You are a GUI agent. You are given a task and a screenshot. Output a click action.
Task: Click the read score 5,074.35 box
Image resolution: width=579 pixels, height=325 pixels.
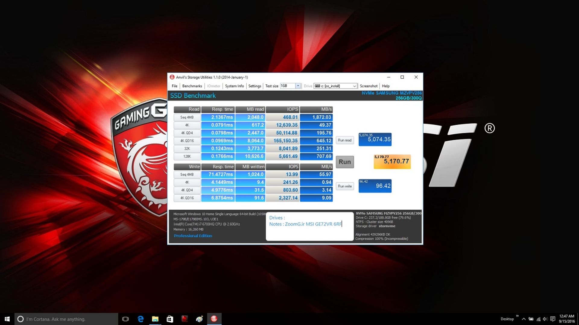(x=375, y=139)
